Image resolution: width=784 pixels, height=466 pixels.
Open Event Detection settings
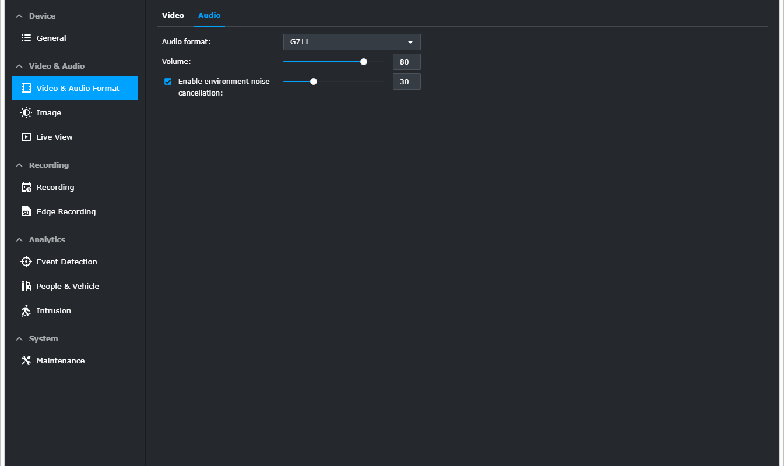[x=75, y=262]
